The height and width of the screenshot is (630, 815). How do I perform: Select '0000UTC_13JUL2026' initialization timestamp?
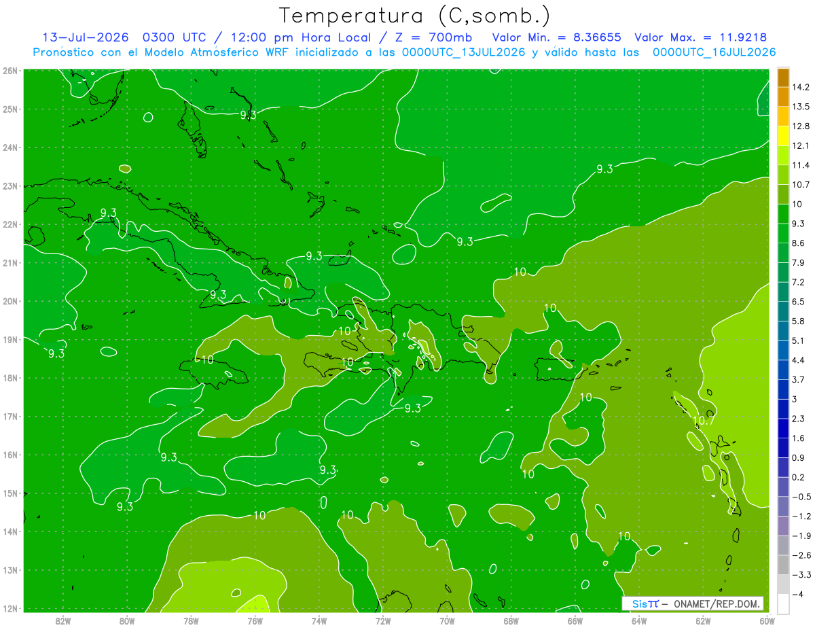click(463, 52)
